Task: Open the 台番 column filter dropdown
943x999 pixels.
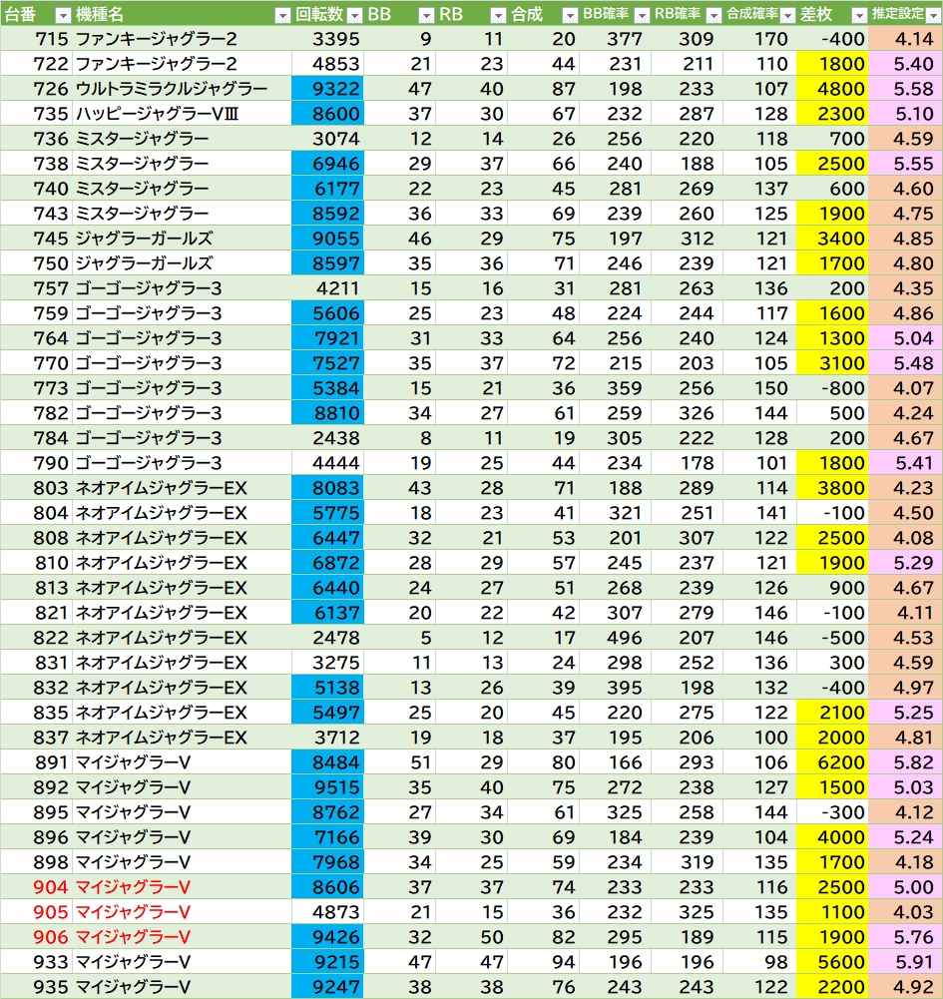Action: 62,15
